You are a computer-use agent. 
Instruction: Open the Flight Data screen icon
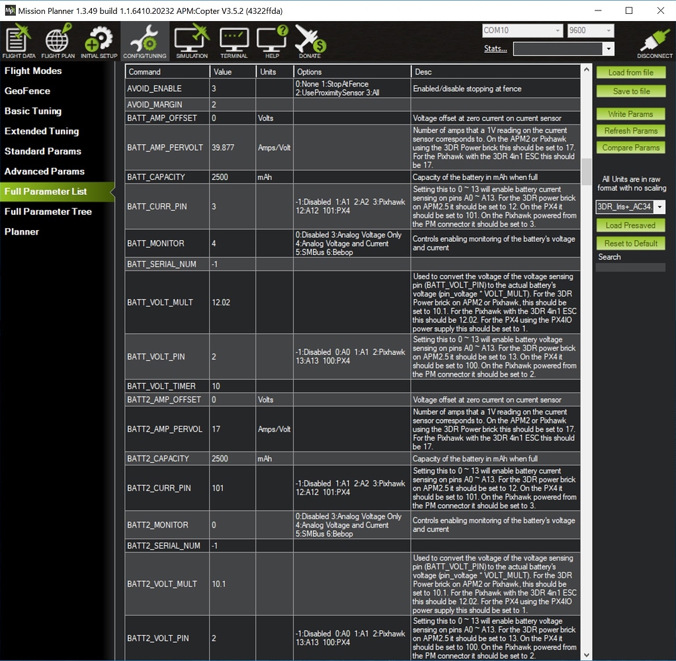[19, 41]
